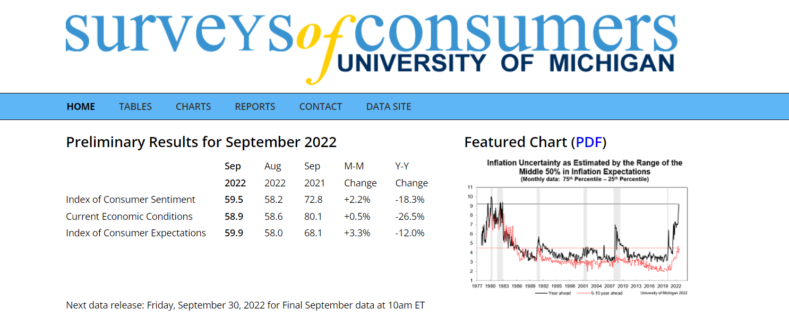Go to the HOME nav item
The width and height of the screenshot is (789, 325).
click(81, 107)
